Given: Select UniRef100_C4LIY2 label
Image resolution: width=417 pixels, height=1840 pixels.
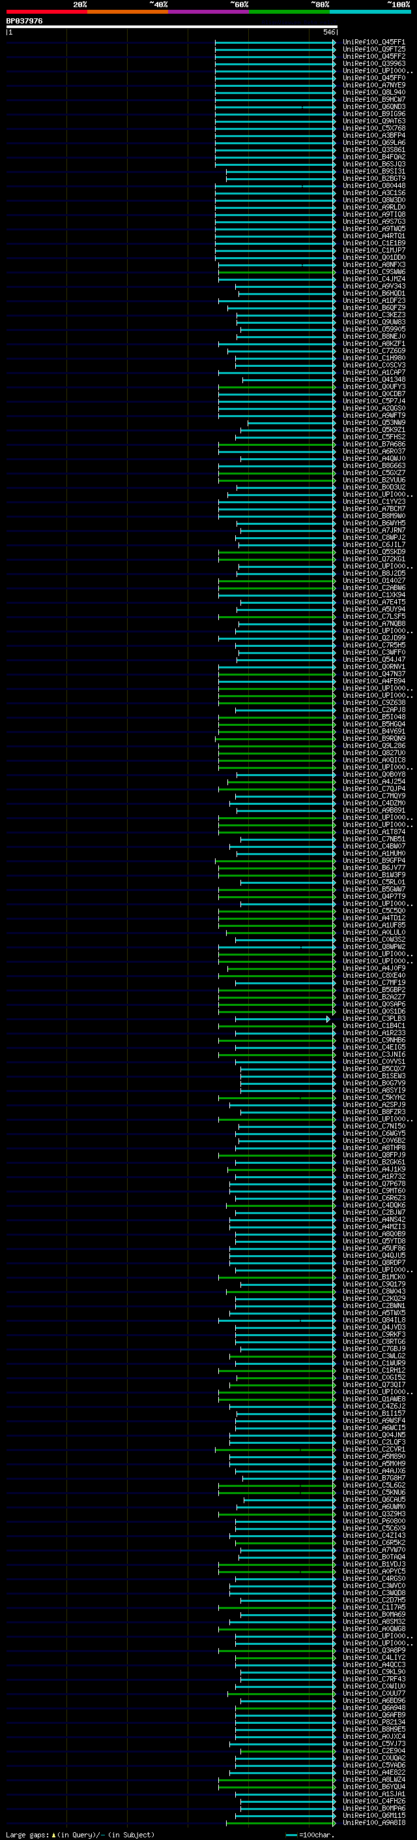Looking at the screenshot, I should pyautogui.click(x=373, y=1657).
